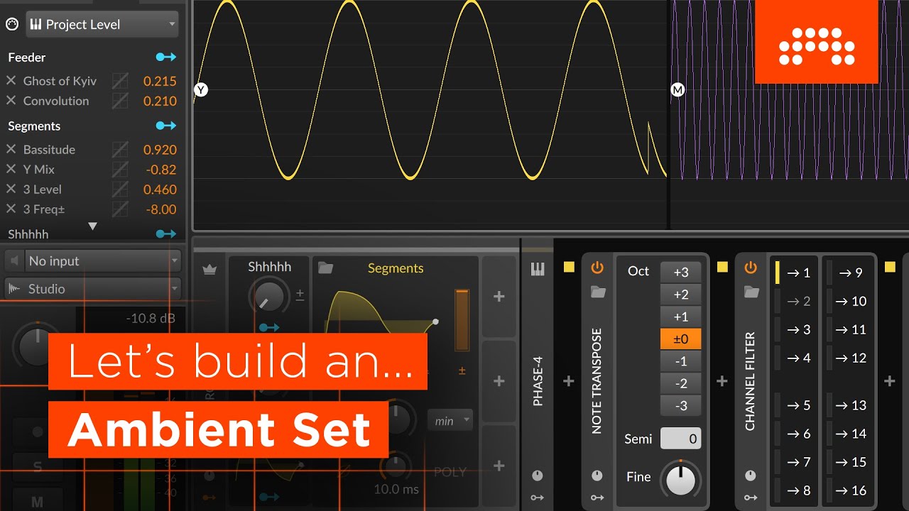The image size is (909, 511).
Task: Add a modulator in the top empty slot
Action: tap(499, 297)
